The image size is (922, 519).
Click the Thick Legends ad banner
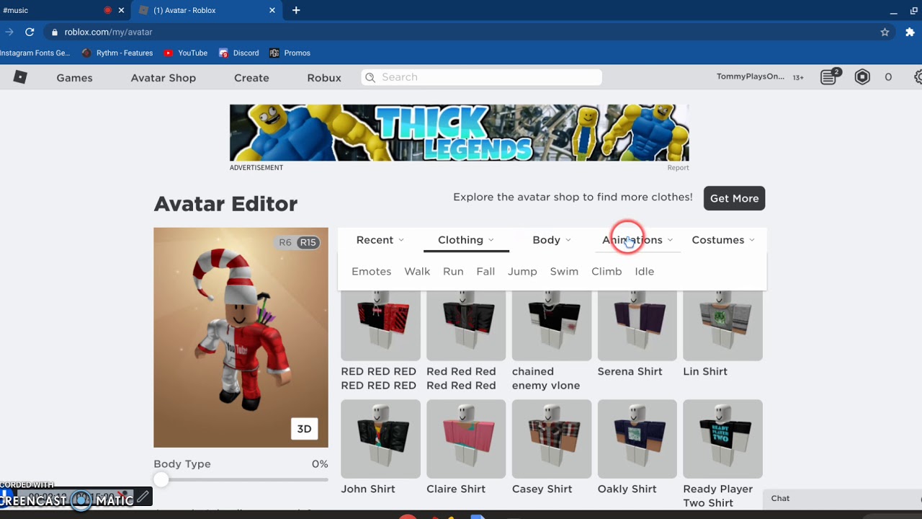tap(459, 133)
